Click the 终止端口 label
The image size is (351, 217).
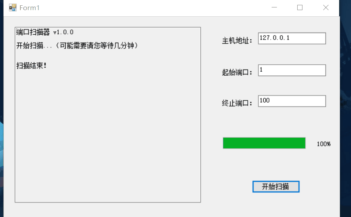237,103
